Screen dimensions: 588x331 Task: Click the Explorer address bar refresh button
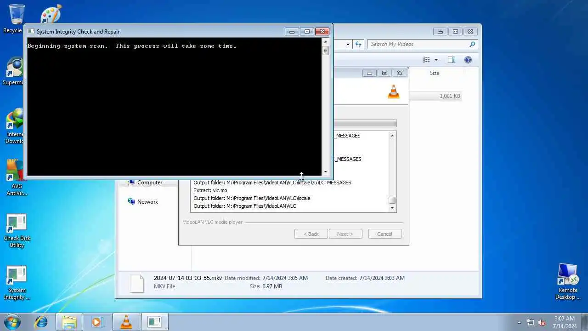358,44
